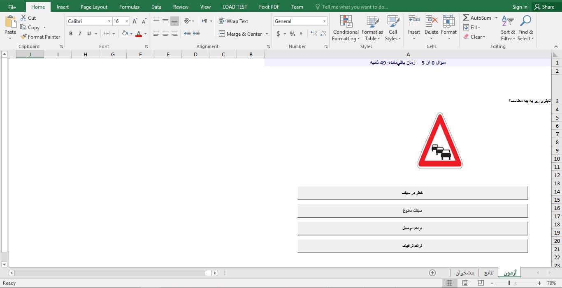Toggle Italic formatting
This screenshot has height=288, width=562.
click(x=80, y=34)
